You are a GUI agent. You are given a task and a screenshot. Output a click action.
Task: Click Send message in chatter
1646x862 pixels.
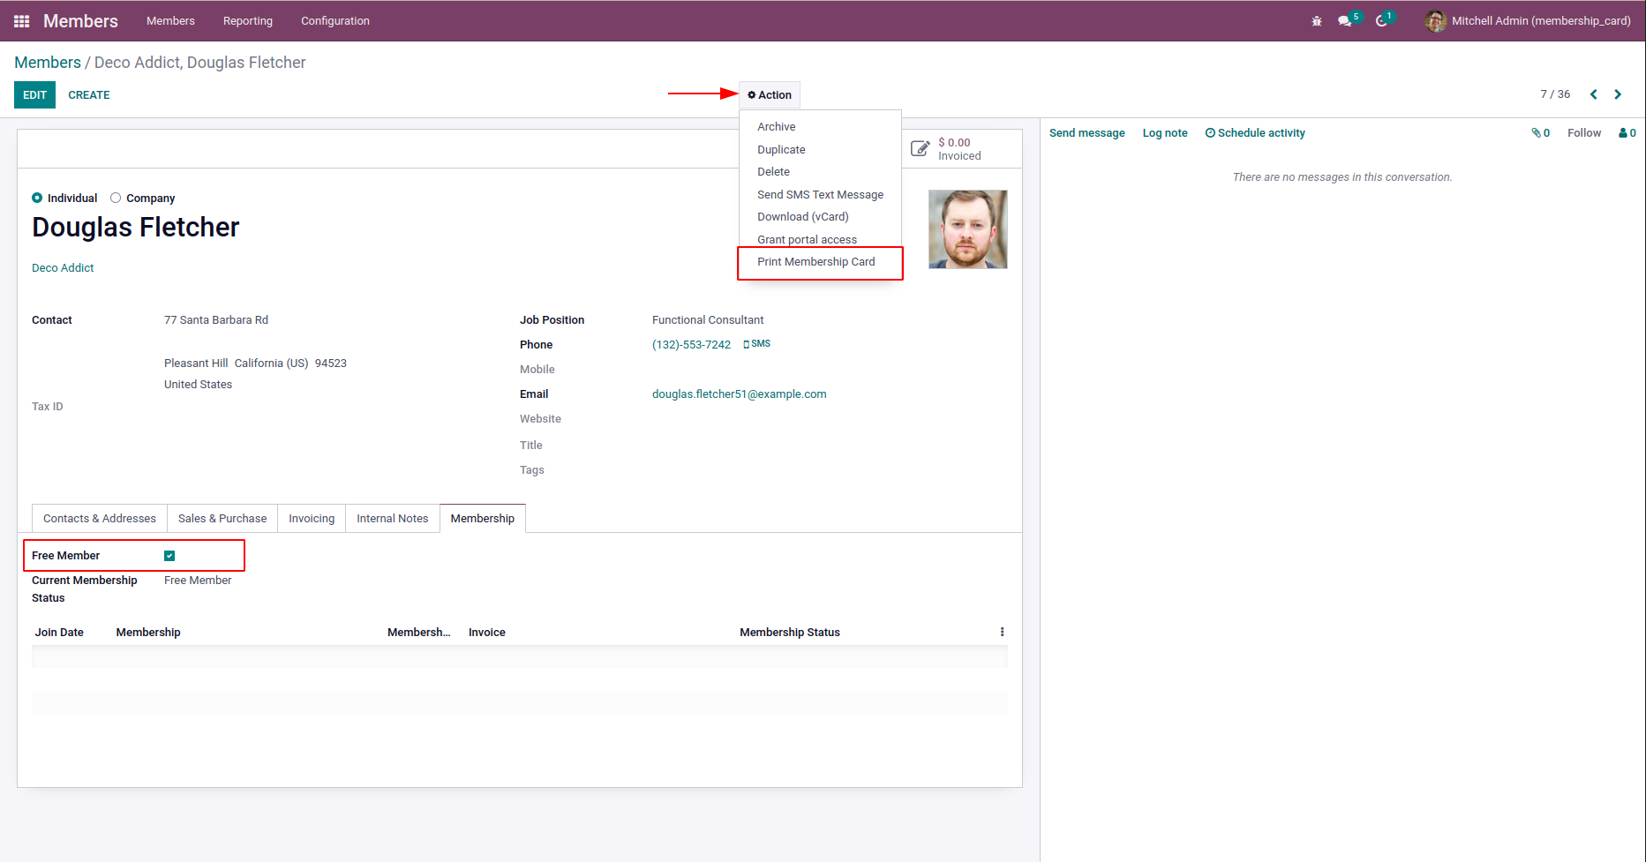tap(1087, 133)
